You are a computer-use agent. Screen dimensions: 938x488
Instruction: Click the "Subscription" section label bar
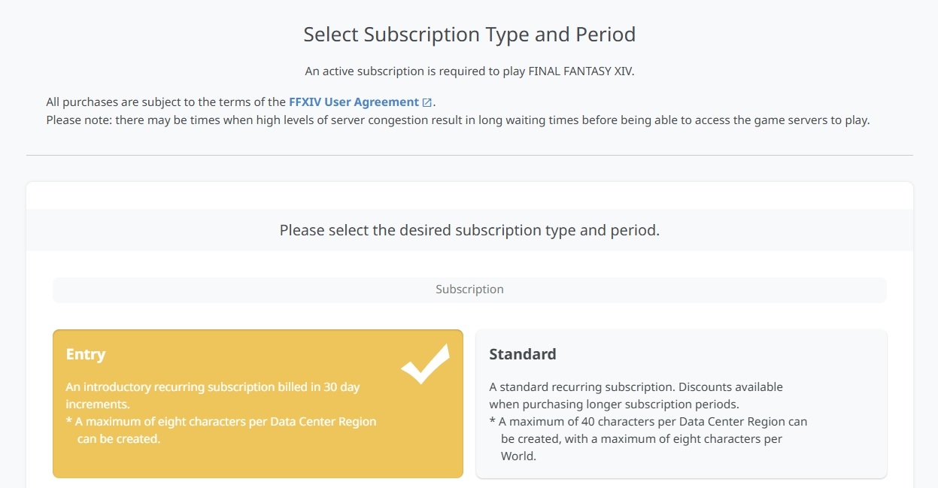click(469, 289)
